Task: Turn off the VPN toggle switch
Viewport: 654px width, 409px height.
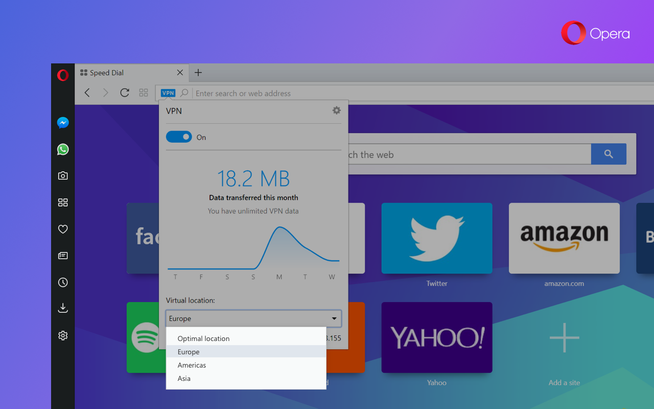Action: (179, 137)
